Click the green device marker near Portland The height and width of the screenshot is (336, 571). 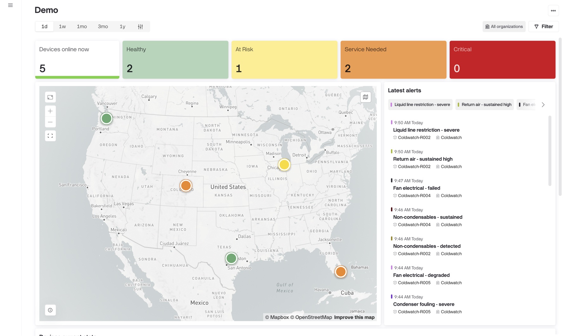tap(106, 118)
